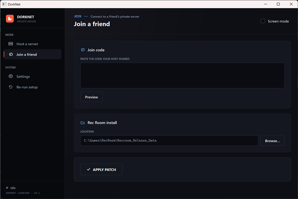
Task: Click the Rec Room install folder icon
Action: point(83,123)
